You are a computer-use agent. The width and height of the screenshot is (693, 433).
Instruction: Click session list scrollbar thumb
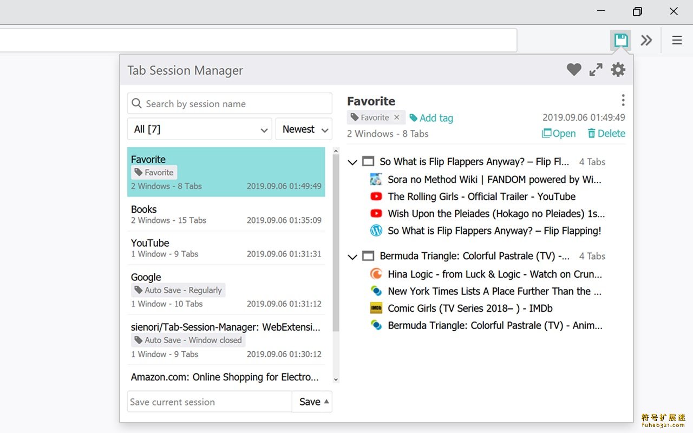[x=336, y=242]
